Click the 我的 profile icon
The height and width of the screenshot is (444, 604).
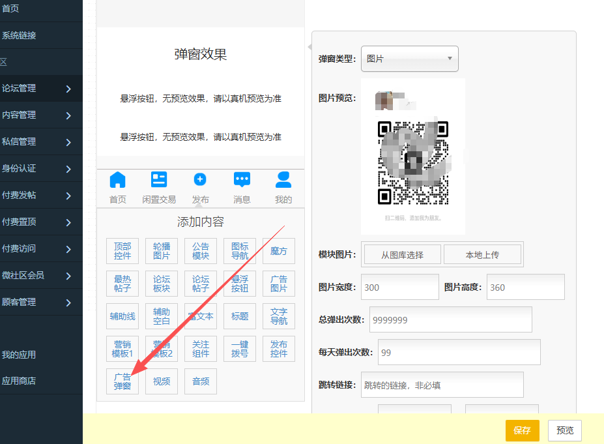pyautogui.click(x=283, y=180)
